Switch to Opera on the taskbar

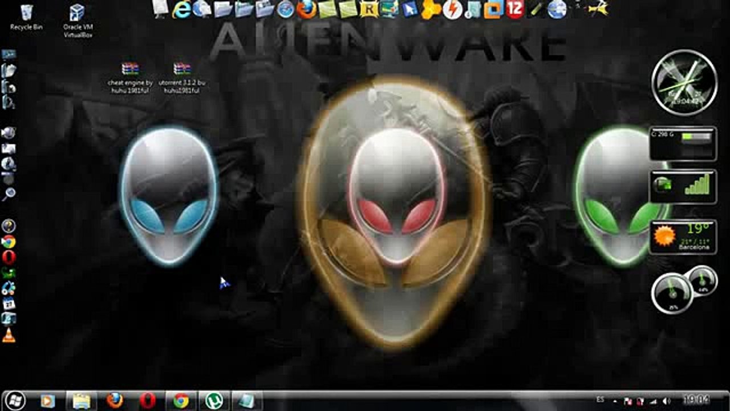click(148, 401)
